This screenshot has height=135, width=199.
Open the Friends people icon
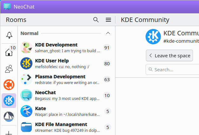9,69
